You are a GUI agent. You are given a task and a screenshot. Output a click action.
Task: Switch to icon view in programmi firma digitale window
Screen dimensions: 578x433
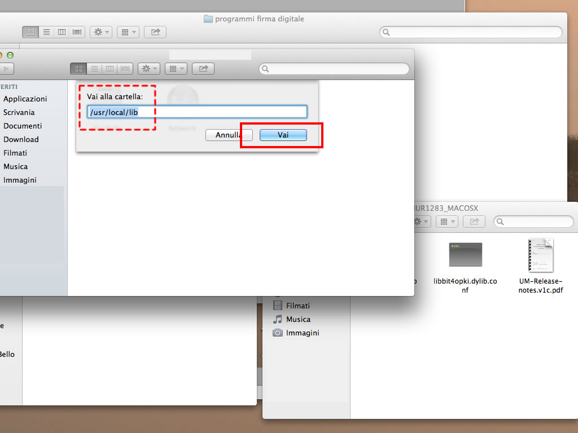click(30, 32)
